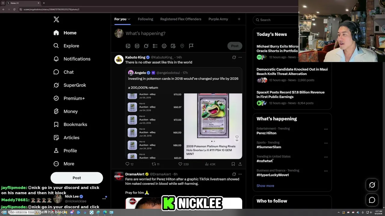Screen dimensions: 385x216
Task: Click the Grok icon on Kabuto King's post
Action: 234,57
